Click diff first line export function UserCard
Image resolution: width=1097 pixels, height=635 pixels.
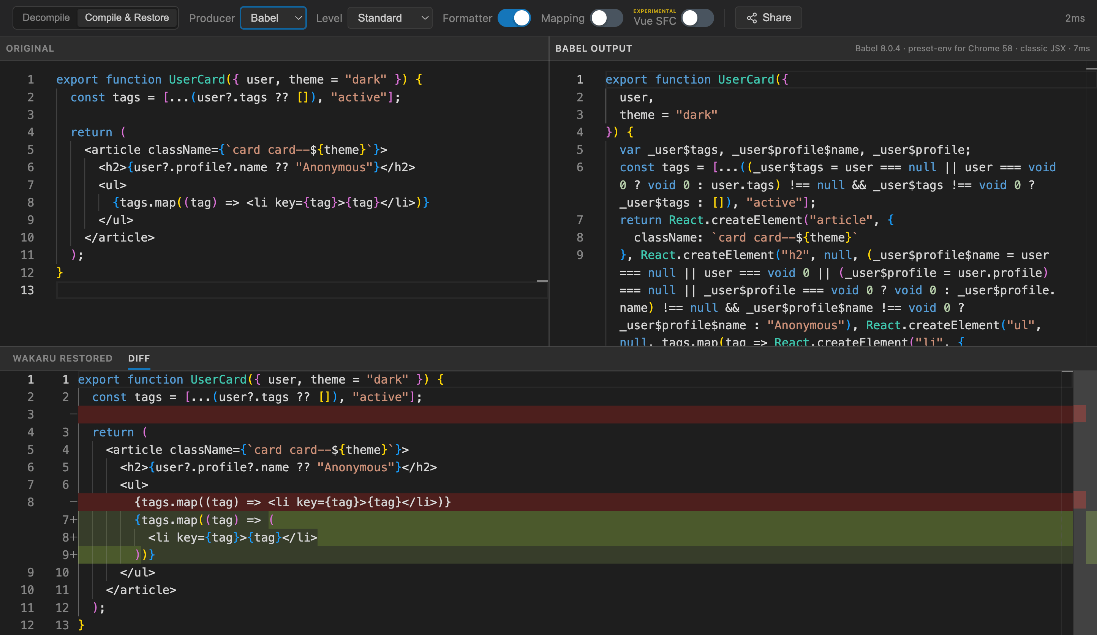click(x=261, y=379)
